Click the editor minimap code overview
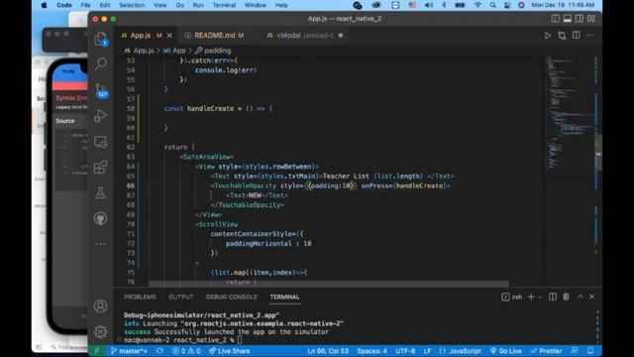Image resolution: width=634 pixels, height=357 pixels. pos(570,113)
